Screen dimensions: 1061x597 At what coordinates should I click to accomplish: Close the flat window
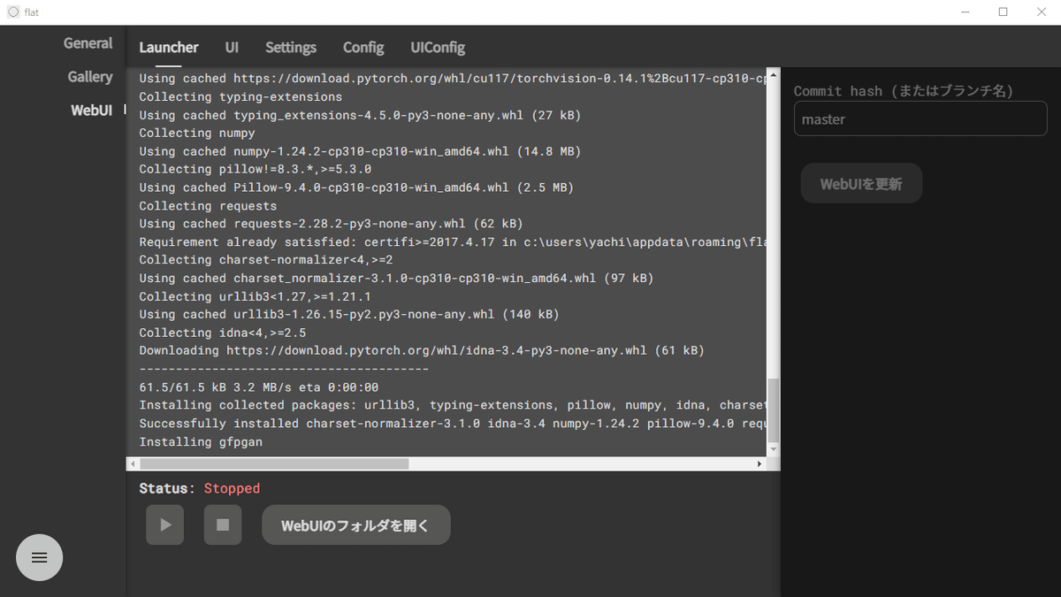(1042, 12)
